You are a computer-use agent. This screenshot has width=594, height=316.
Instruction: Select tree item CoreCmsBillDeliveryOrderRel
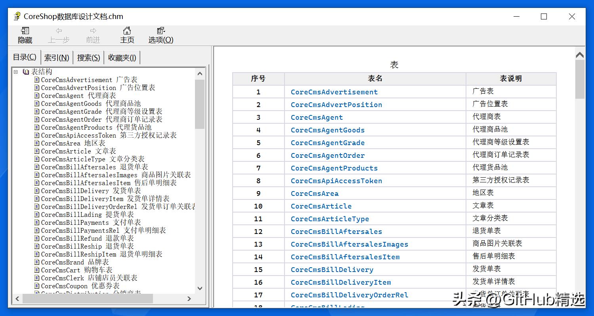(118, 207)
